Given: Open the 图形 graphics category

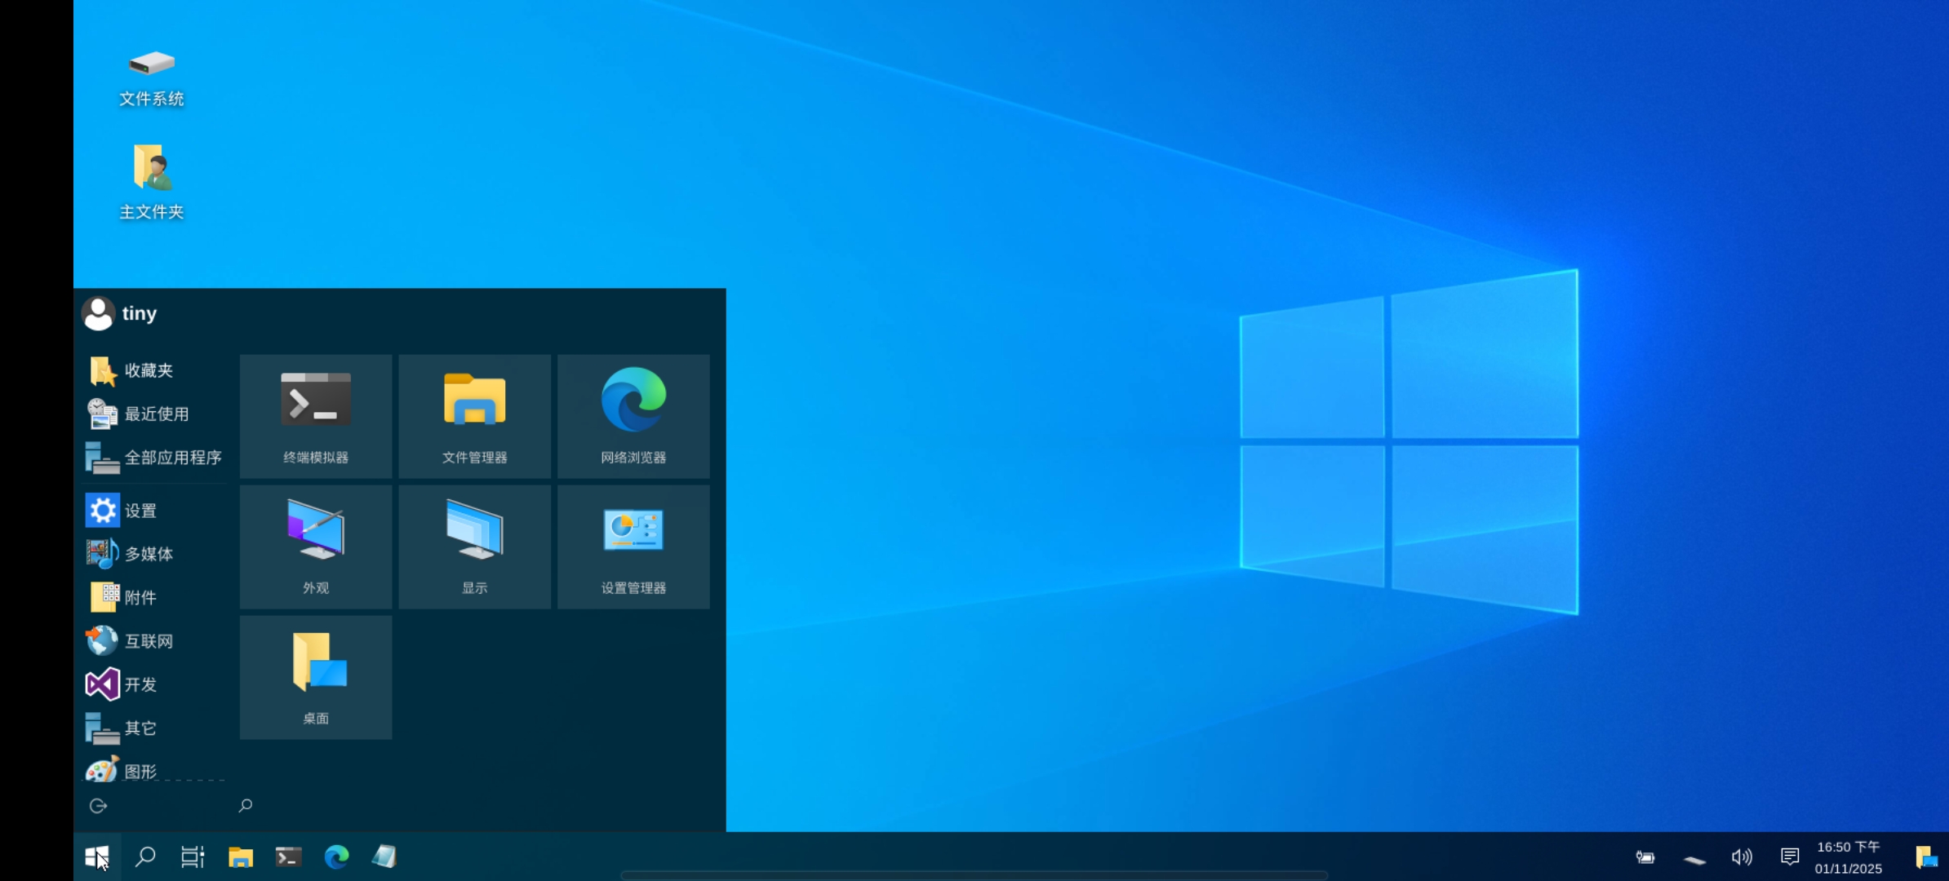Looking at the screenshot, I should click(x=153, y=769).
